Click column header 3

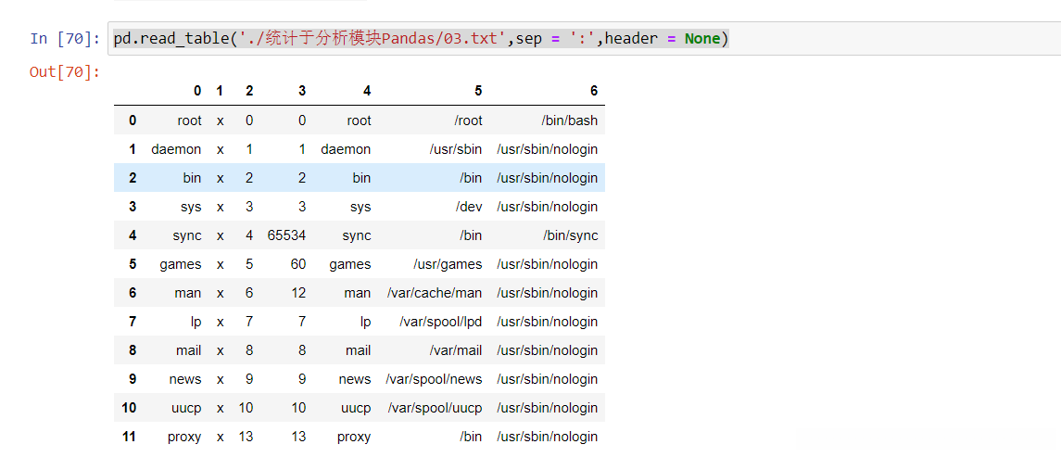point(302,91)
